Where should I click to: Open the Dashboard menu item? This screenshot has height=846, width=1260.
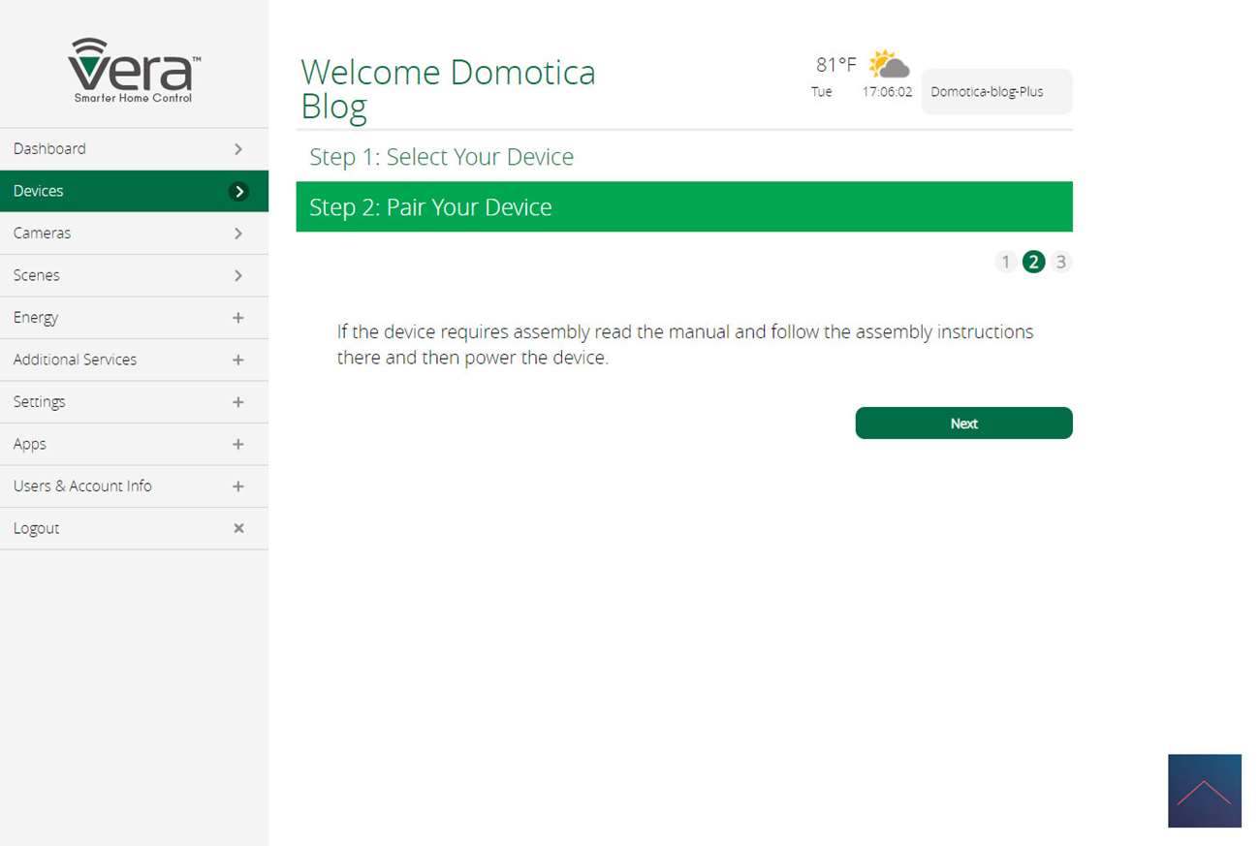(x=50, y=149)
